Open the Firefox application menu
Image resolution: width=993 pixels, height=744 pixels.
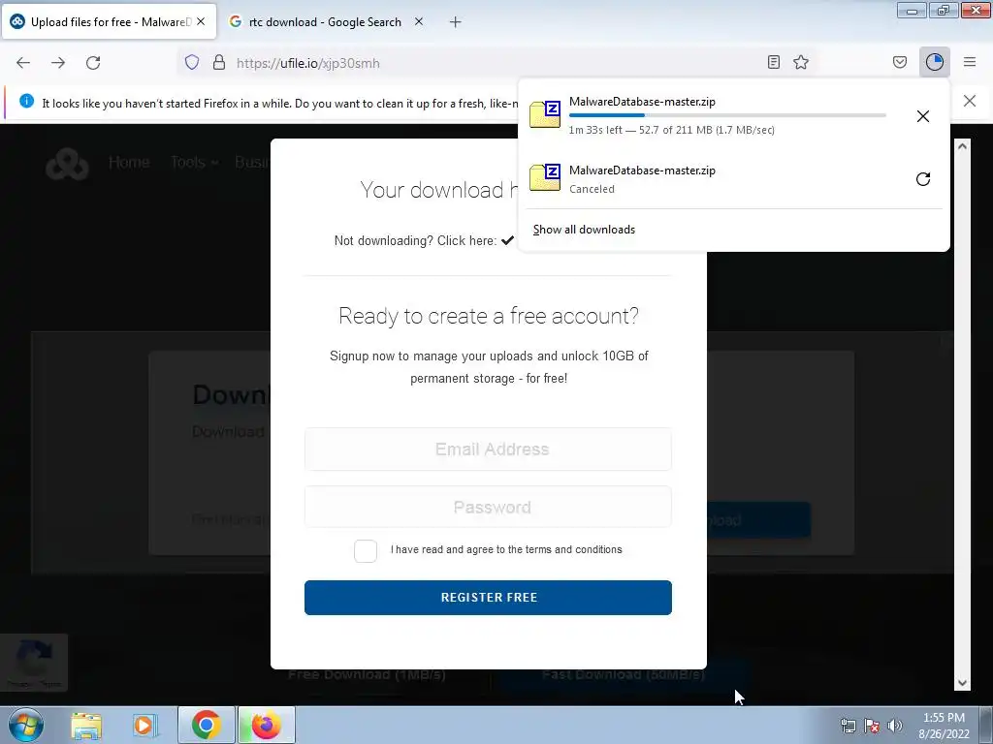(x=970, y=62)
